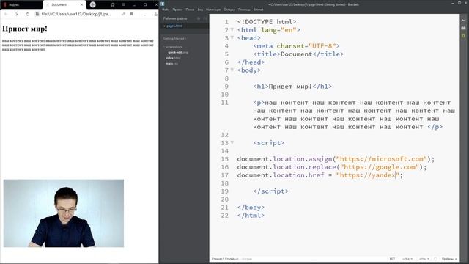Click the h1 Привет мир! text in code
Image resolution: width=469 pixels, height=264 pixels.
point(290,87)
